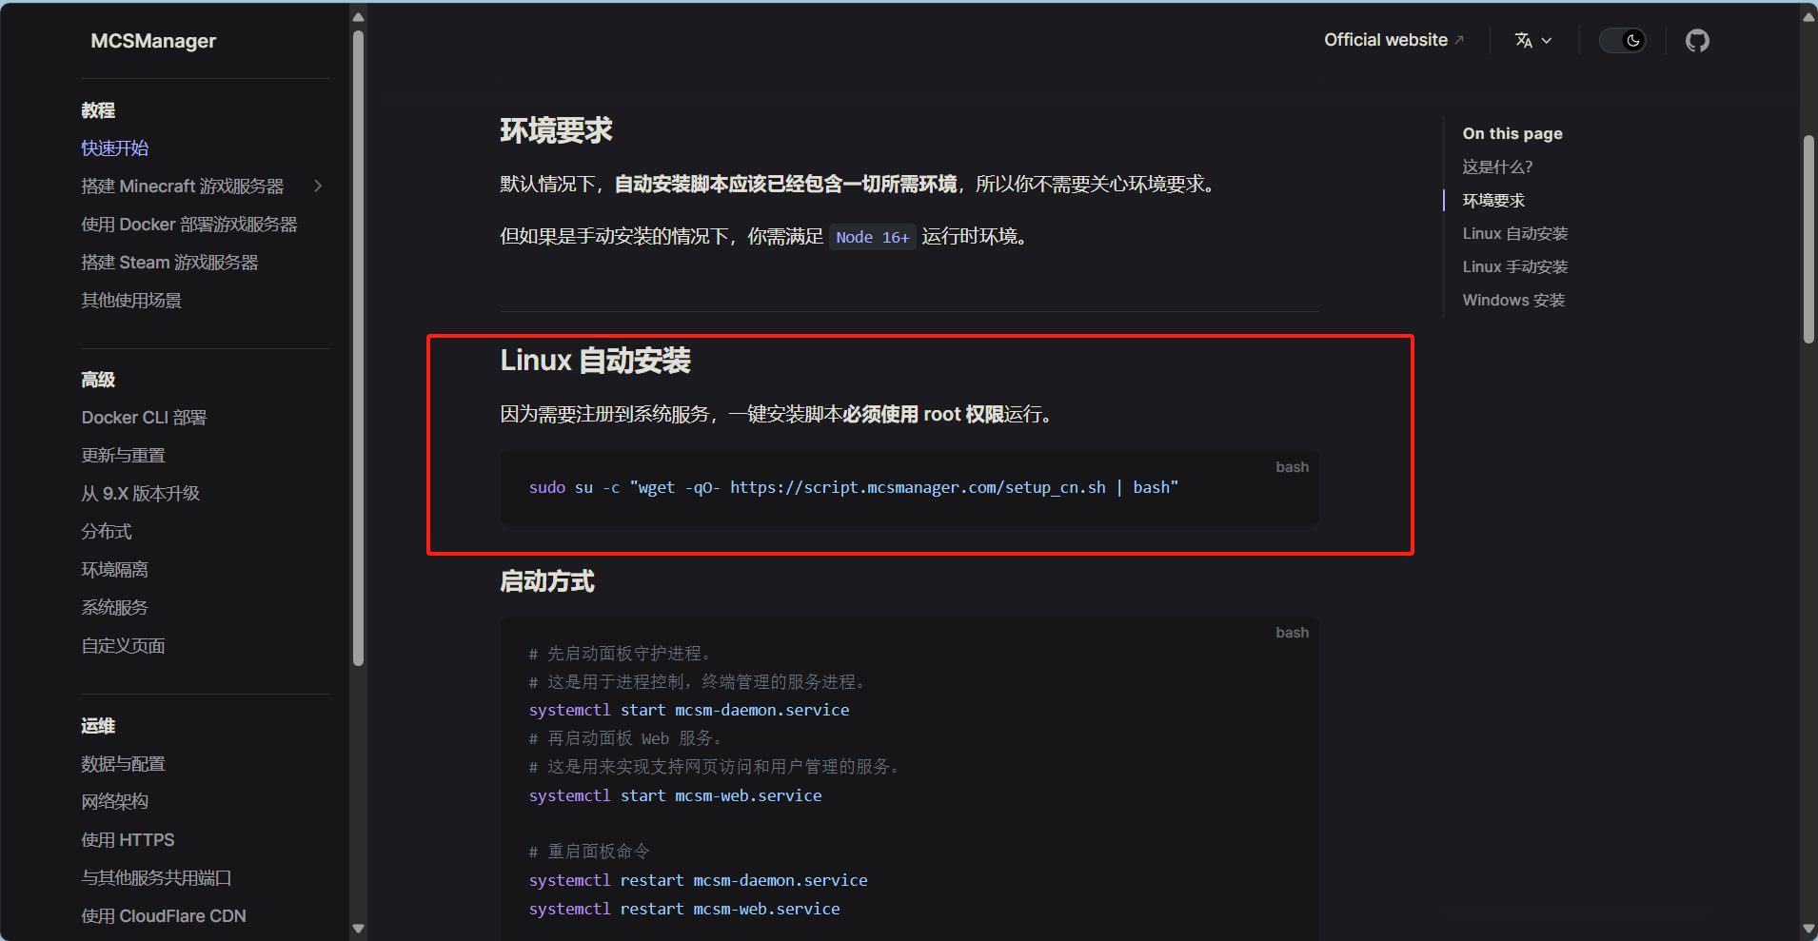1818x941 pixels.
Task: Expand the 搭建 Minecraft 游戏服务器 chevron
Action: tap(318, 186)
